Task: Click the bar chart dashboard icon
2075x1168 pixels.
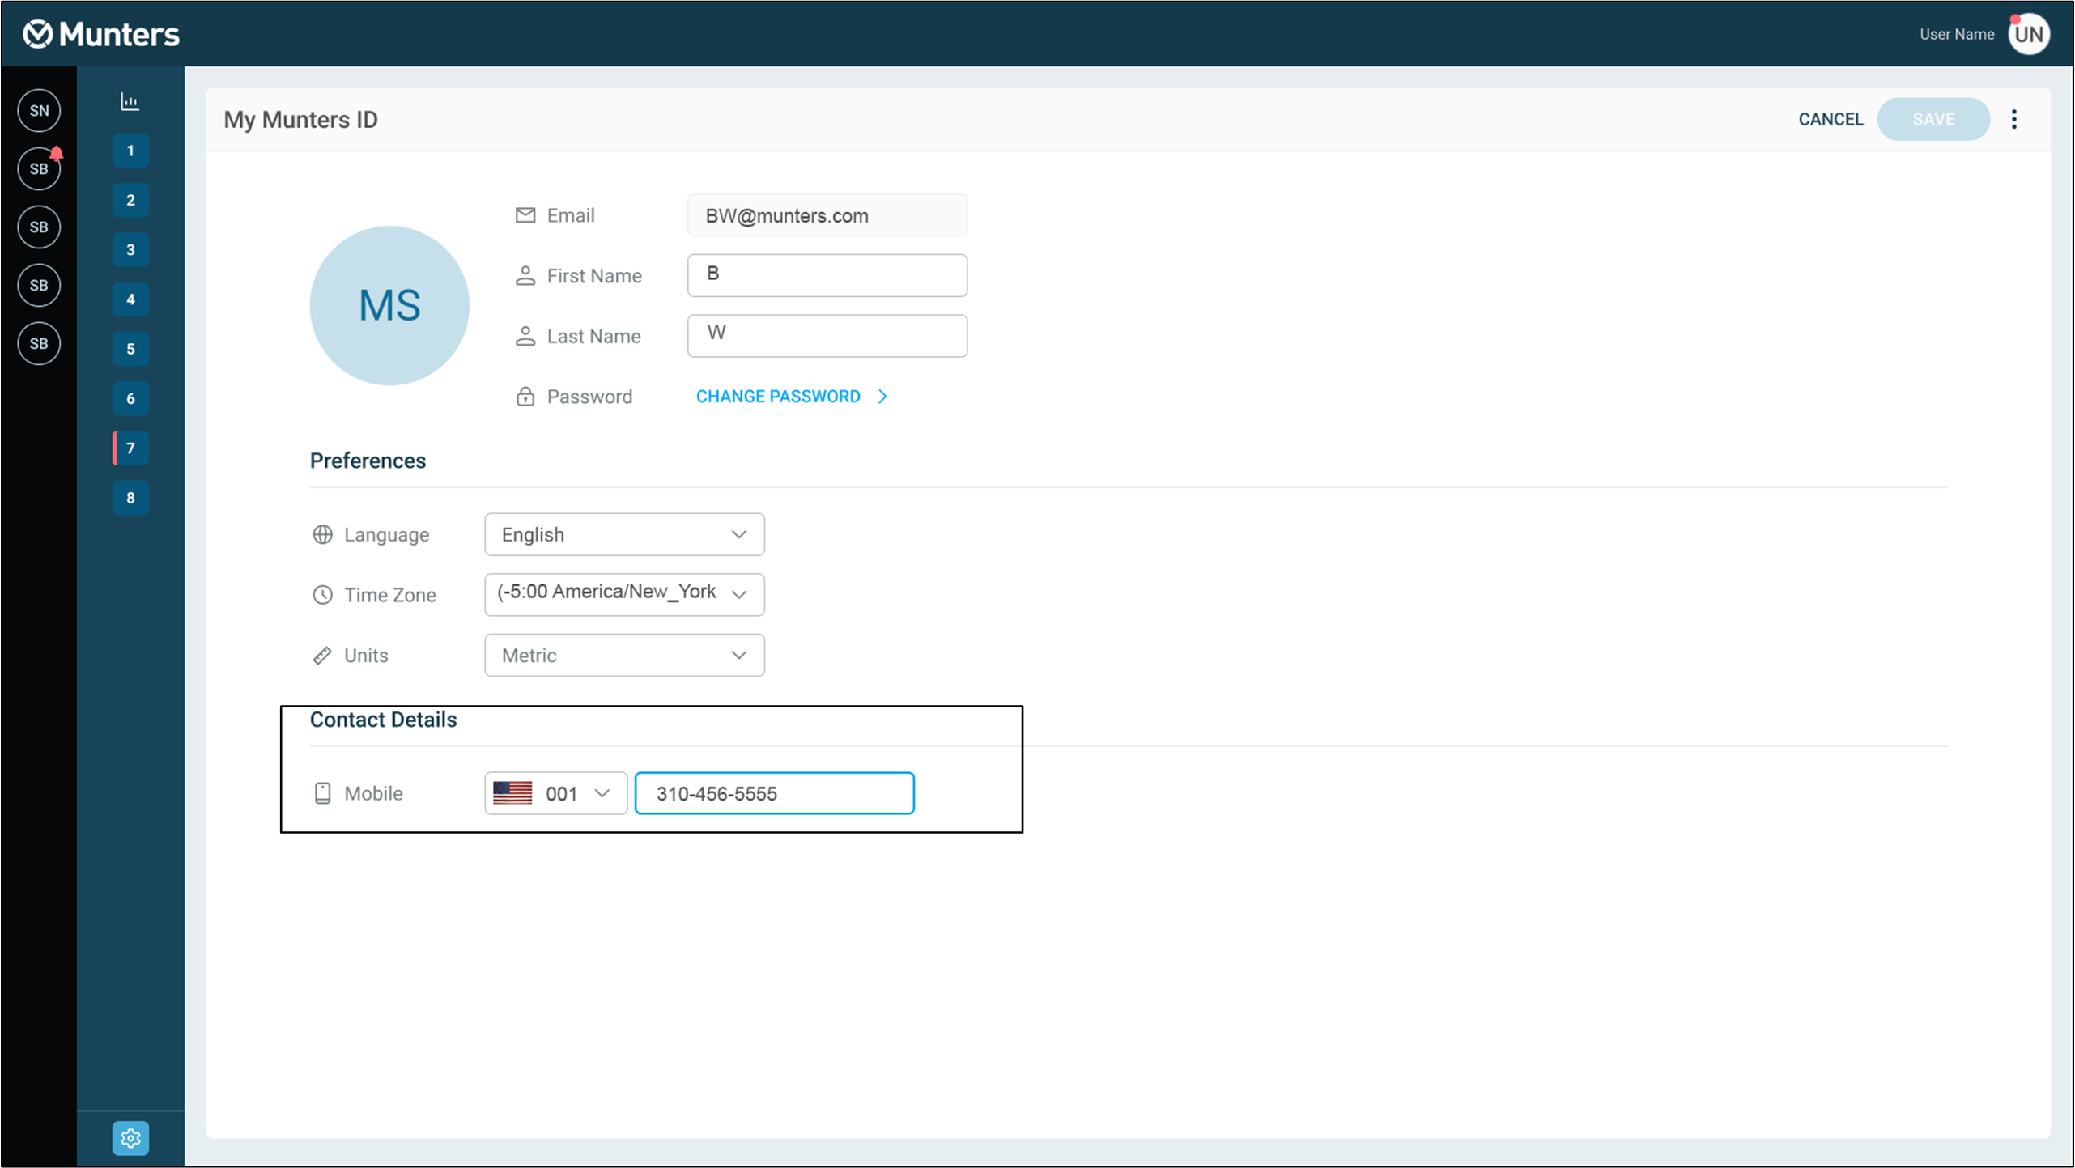Action: [130, 101]
